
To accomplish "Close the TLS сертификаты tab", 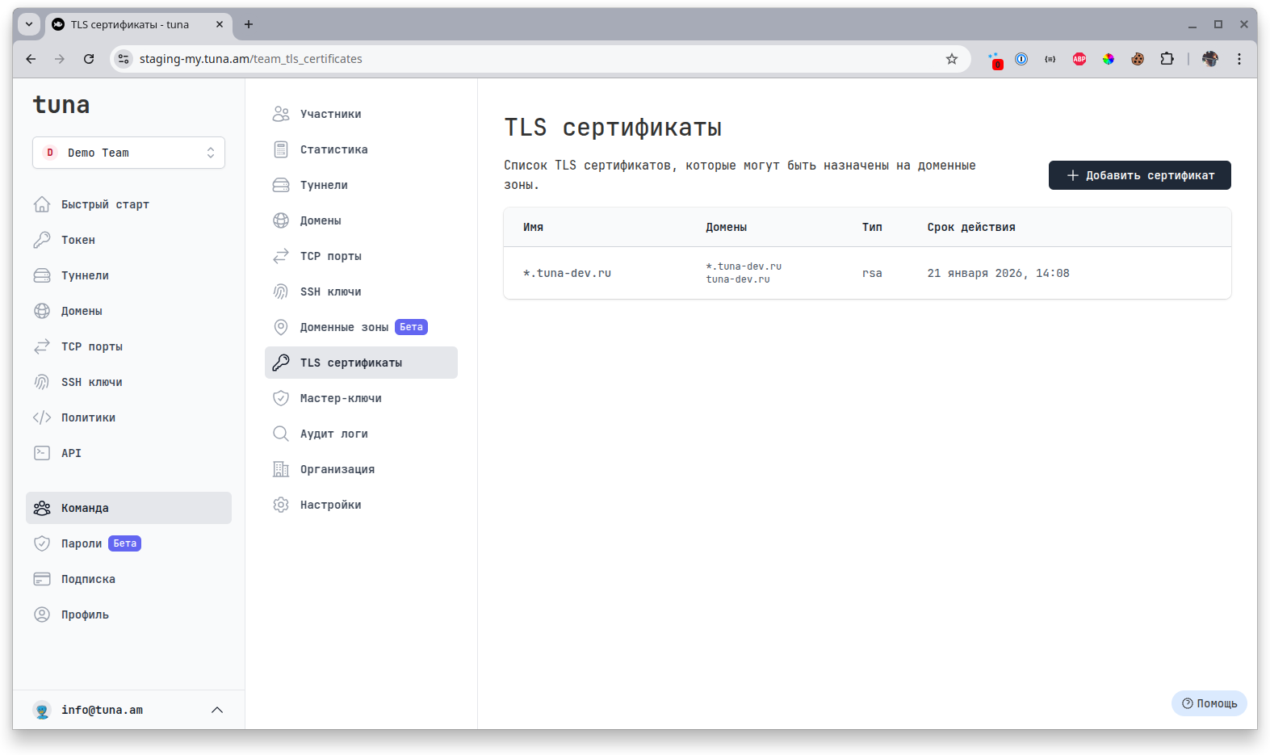I will click(x=220, y=24).
